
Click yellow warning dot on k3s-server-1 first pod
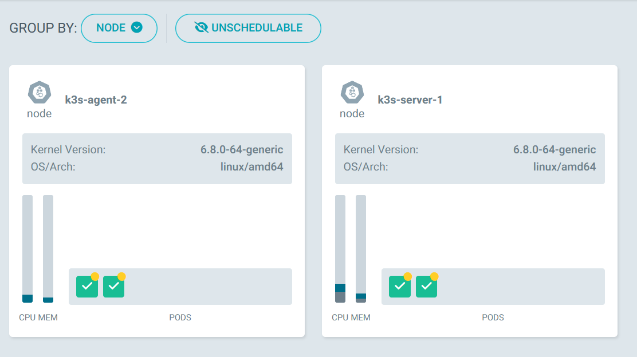point(408,276)
